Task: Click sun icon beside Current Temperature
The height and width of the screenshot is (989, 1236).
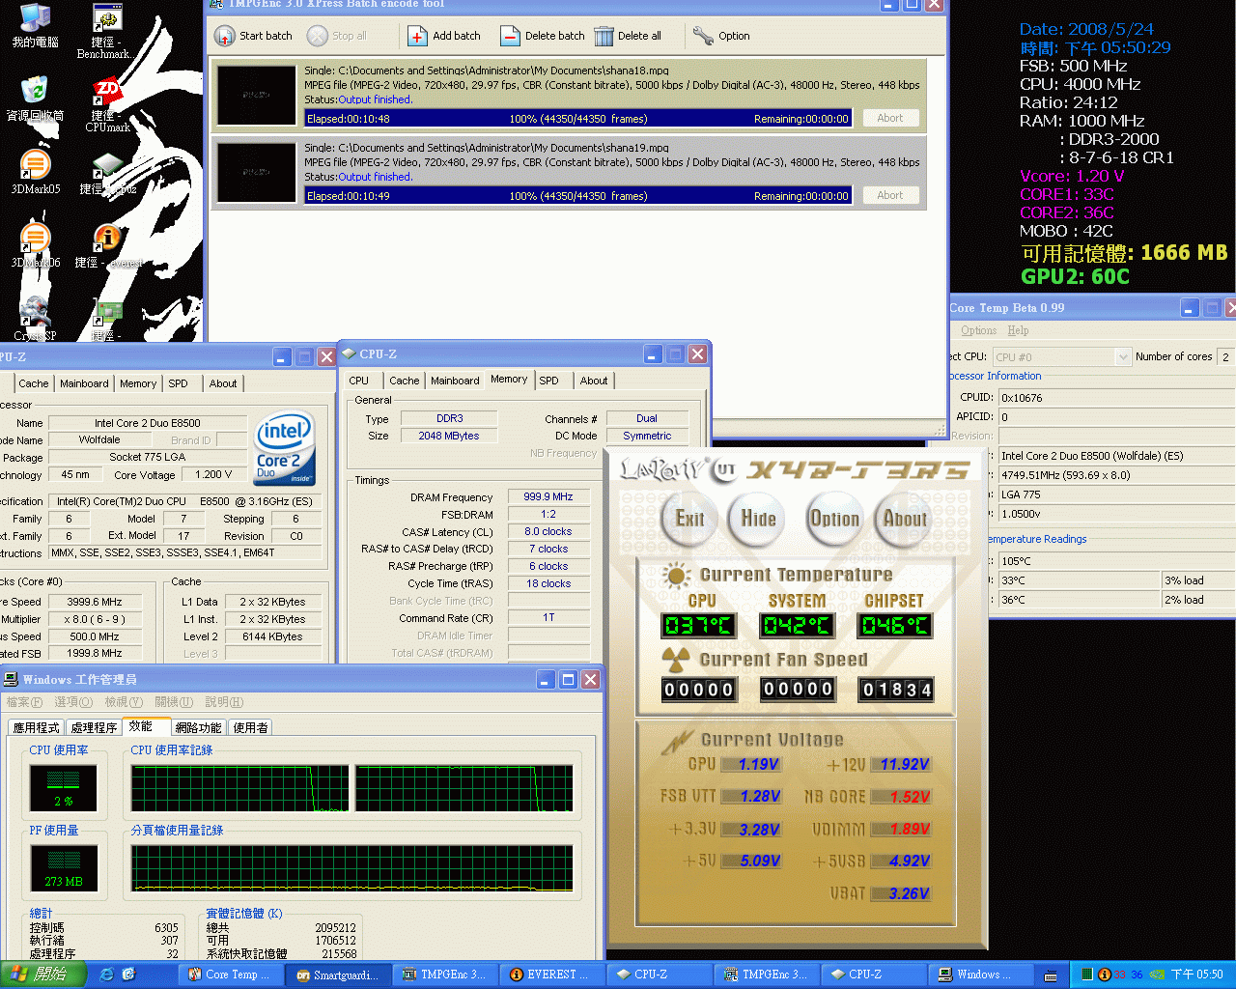Action: 676,576
